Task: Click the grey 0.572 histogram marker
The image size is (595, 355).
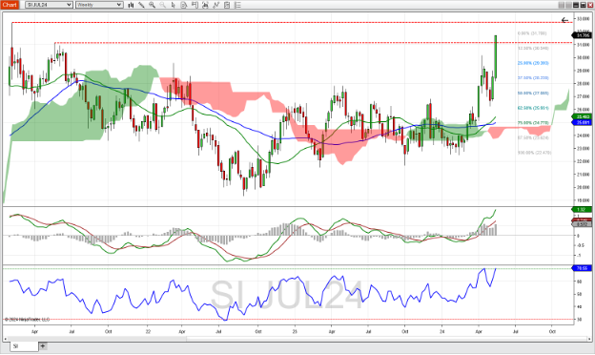Action: pos(582,224)
